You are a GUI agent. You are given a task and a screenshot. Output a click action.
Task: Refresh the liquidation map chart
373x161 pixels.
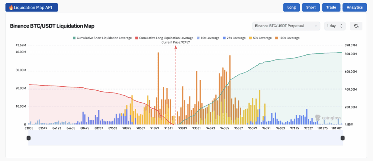(356, 26)
